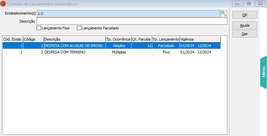Click the Sair button to exit
Image resolution: width=267 pixels, height=136 pixels.
[x=245, y=33]
